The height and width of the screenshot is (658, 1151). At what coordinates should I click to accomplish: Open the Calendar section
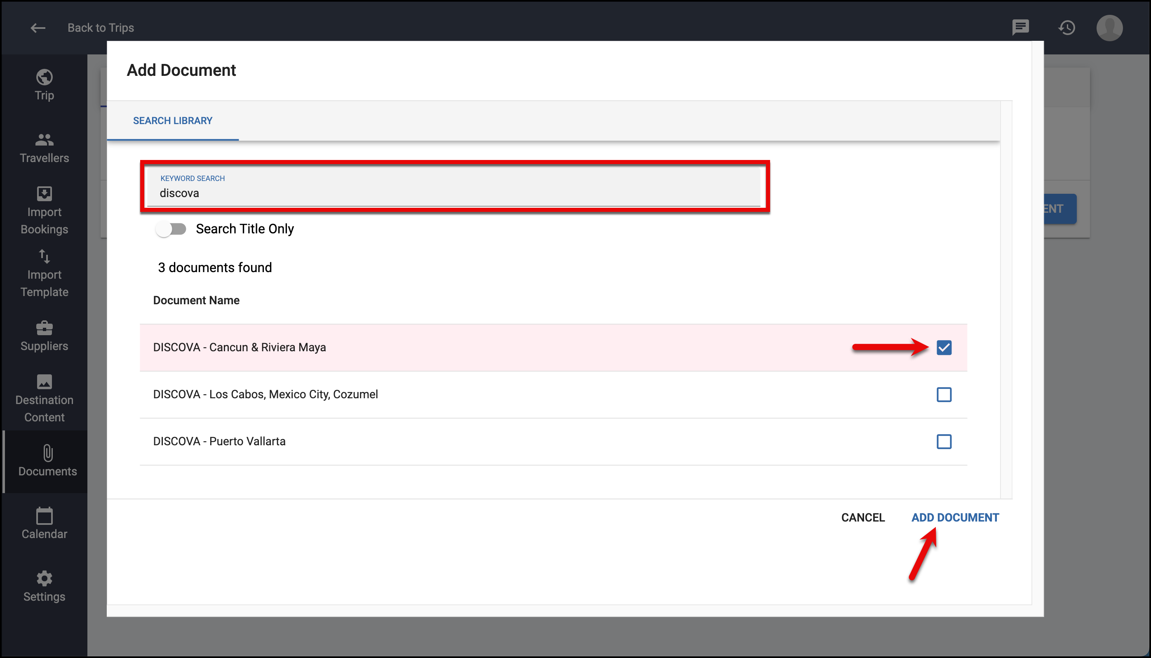click(44, 524)
